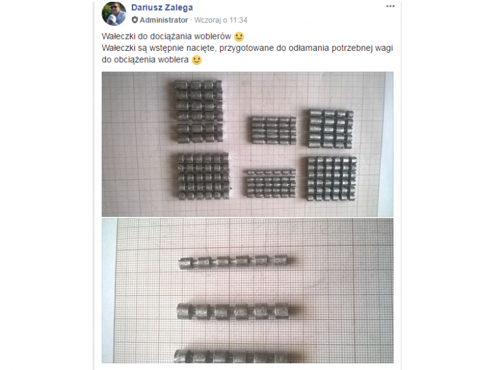The image size is (502, 370).
Task: Click the text do obciążenia woblera
Action: pos(145,60)
